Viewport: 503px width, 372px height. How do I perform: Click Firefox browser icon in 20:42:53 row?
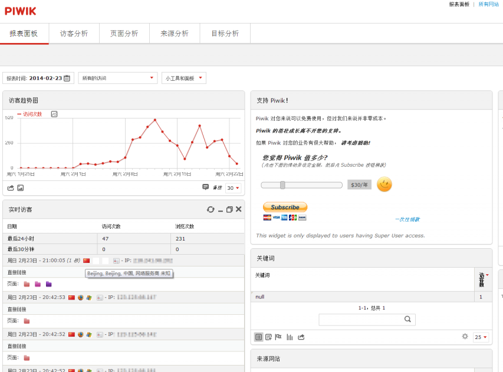pyautogui.click(x=81, y=298)
